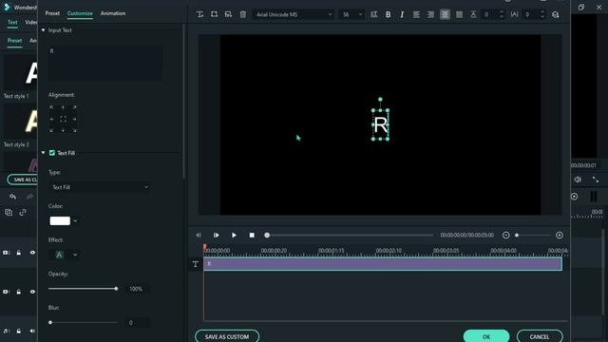Align text to the bottom-right corner
The image size is (608, 342).
tap(74, 131)
